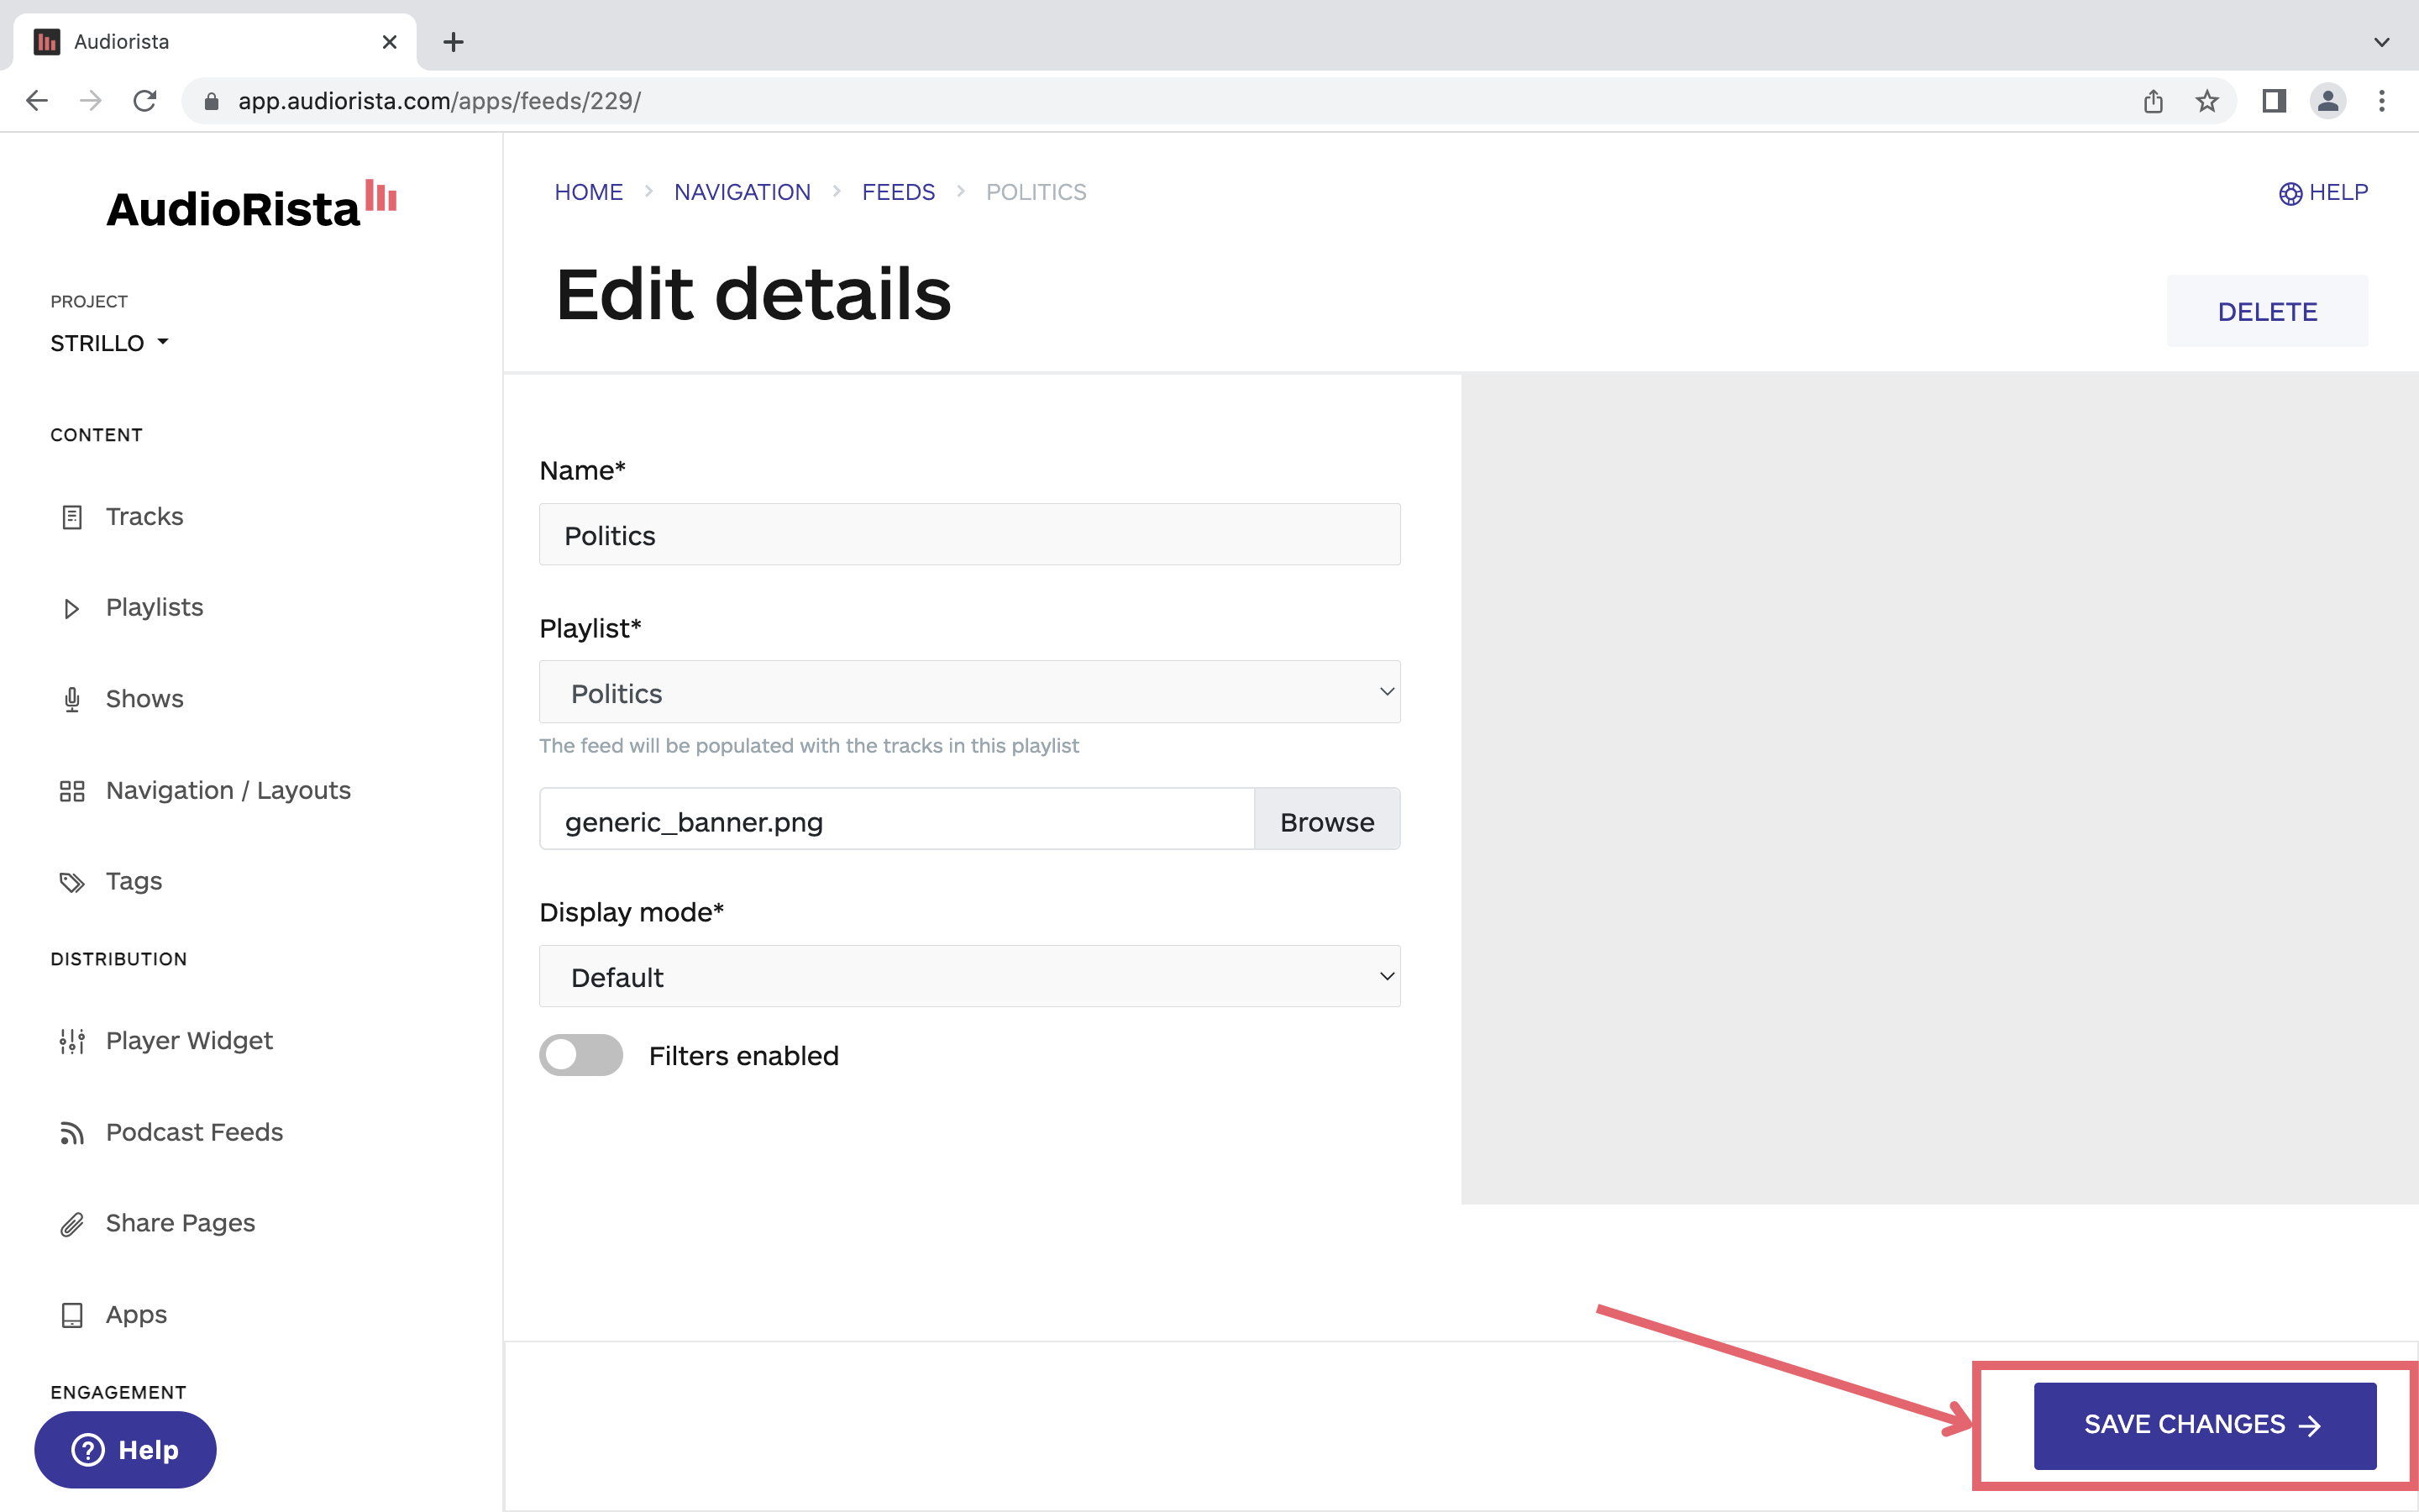Click the Playlists play triangle icon
Viewport: 2419px width, 1512px height.
(72, 608)
